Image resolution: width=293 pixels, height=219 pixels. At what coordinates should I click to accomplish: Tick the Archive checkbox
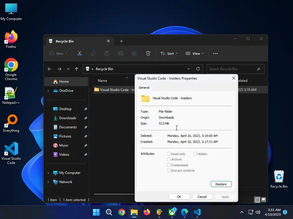169,159
